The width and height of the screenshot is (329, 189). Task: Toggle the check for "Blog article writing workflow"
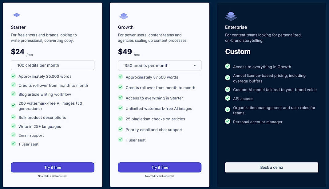pos(14,94)
